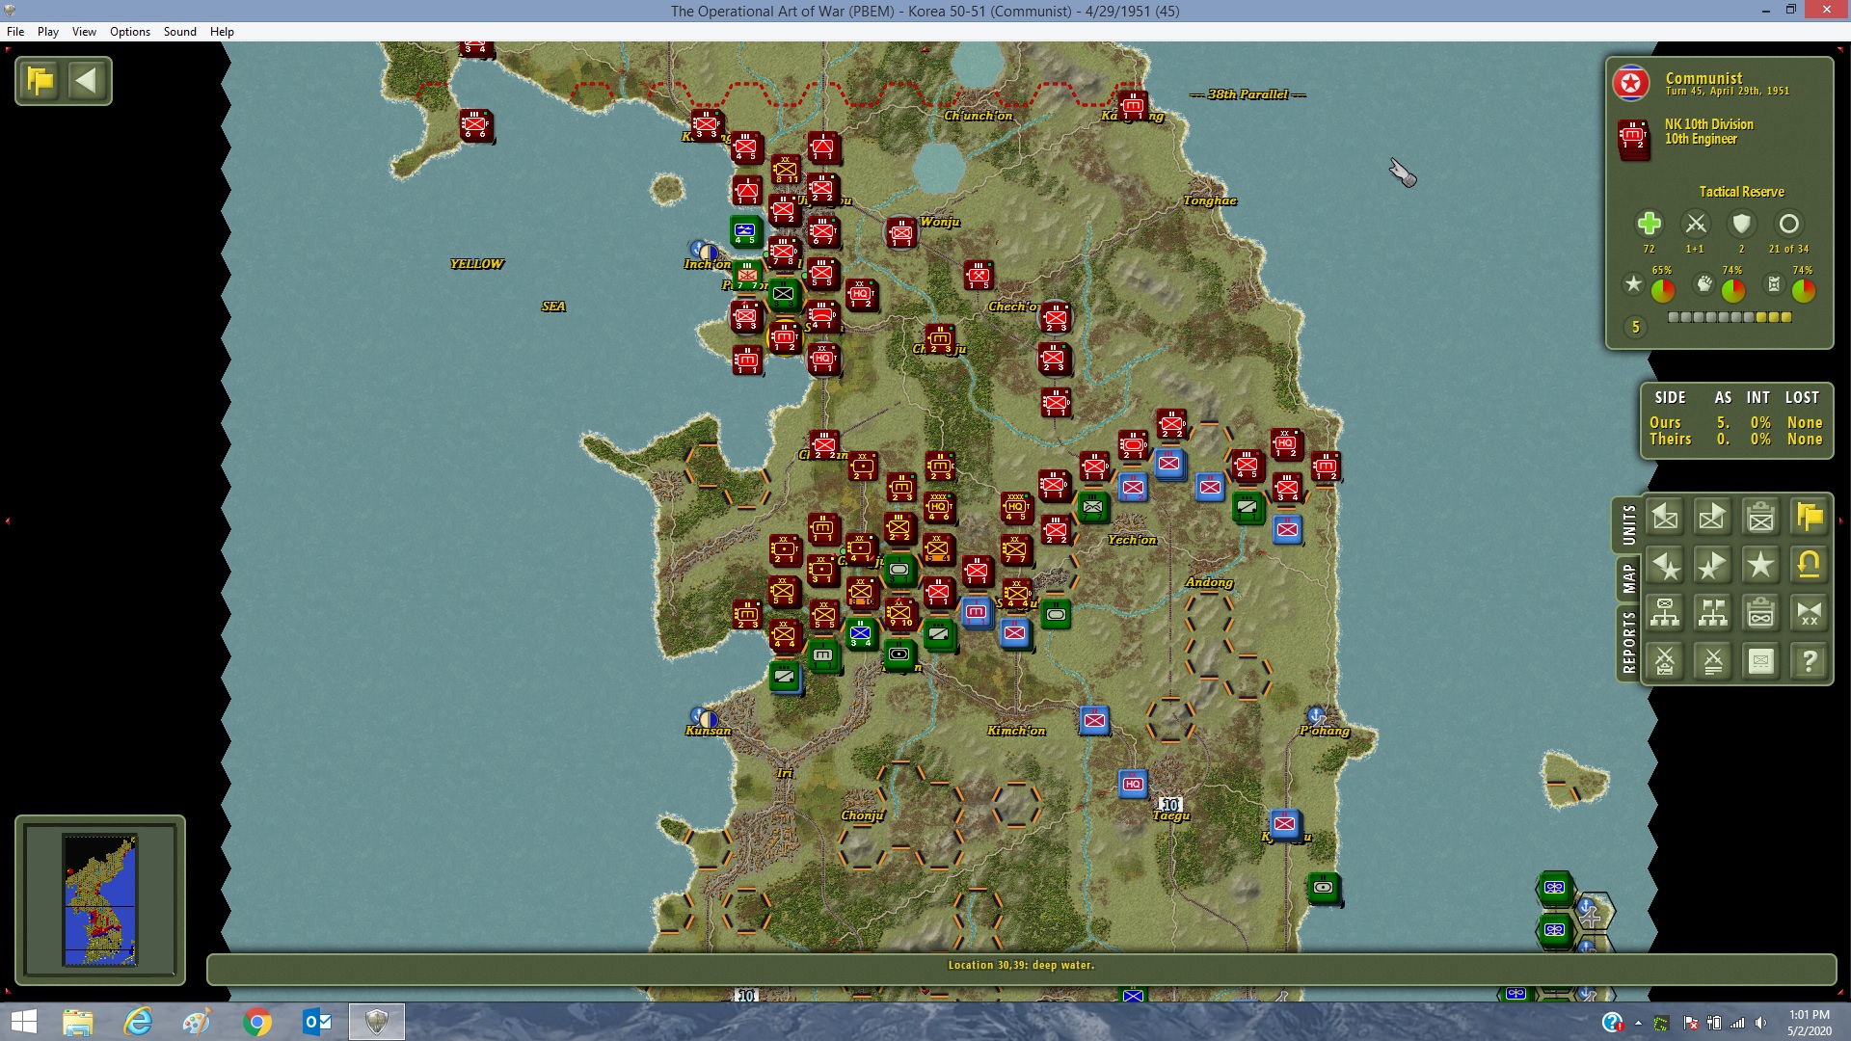
Task: Click the question mark help icon
Action: click(x=1810, y=661)
